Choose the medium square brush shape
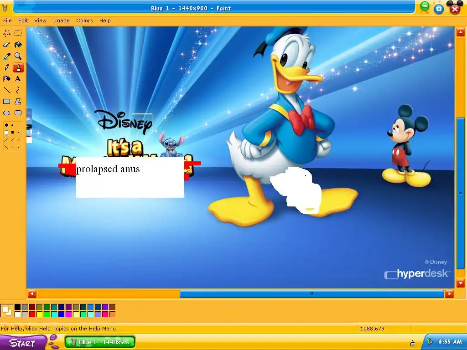 tap(12, 133)
